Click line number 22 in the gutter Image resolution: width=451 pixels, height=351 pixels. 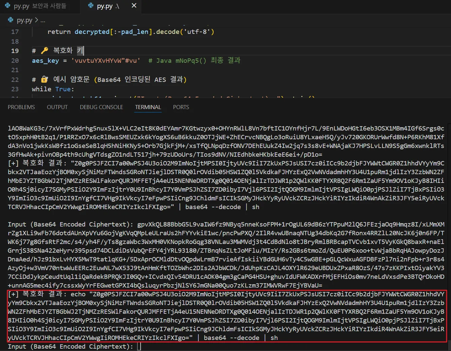click(15, 80)
